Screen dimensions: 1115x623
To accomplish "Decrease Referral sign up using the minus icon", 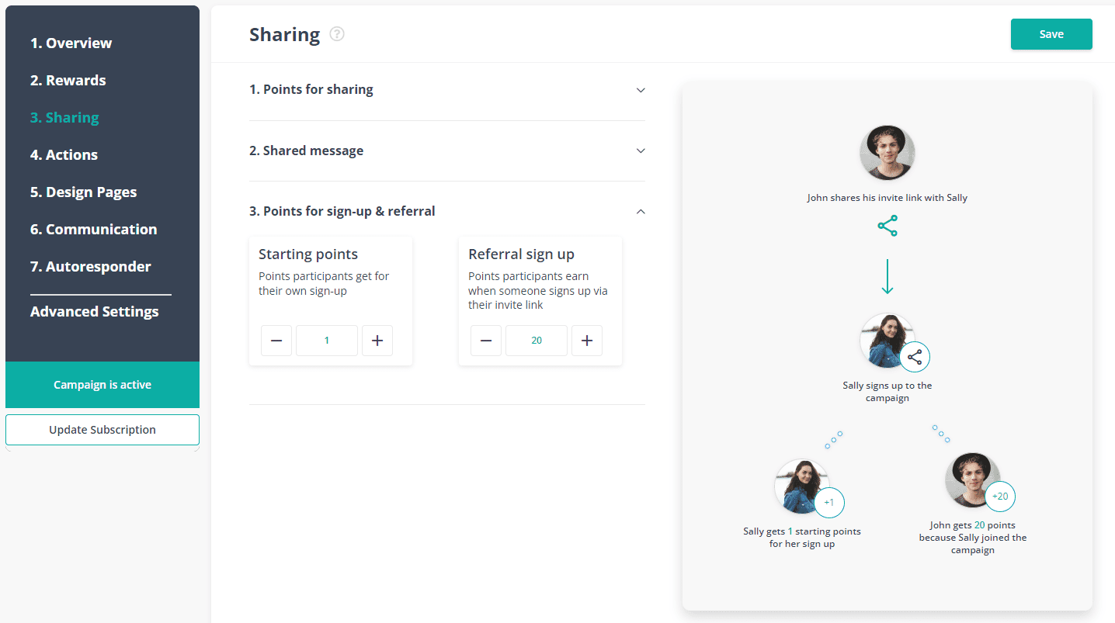I will tap(486, 340).
